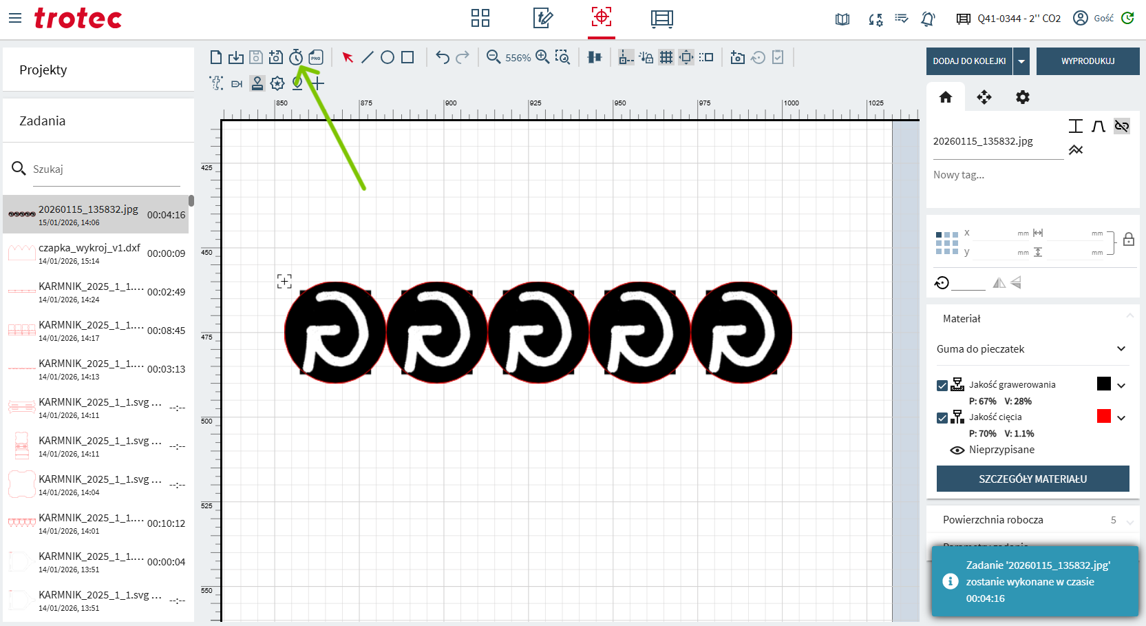Click the job time calculation stopwatch icon
Viewport: 1146px width, 626px height.
click(x=296, y=57)
